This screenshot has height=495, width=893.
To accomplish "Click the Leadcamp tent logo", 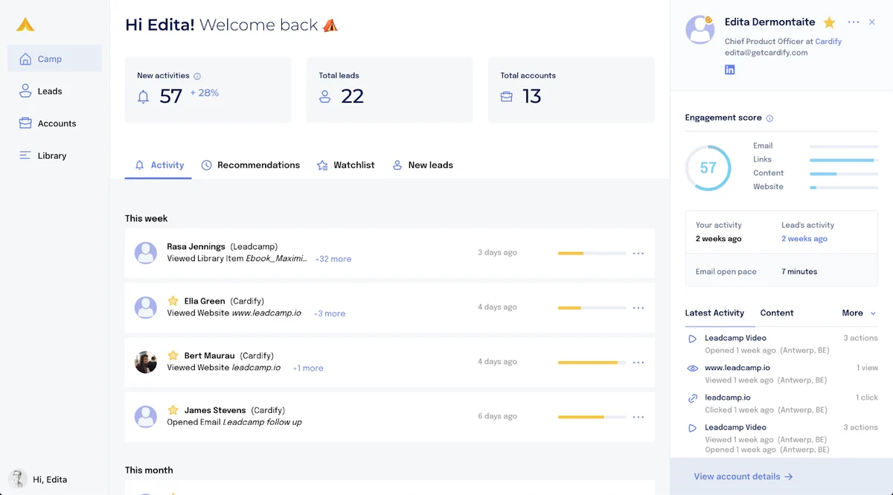I will pyautogui.click(x=25, y=25).
